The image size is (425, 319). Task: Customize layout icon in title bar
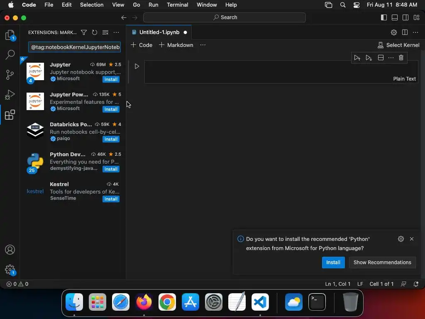click(x=417, y=17)
